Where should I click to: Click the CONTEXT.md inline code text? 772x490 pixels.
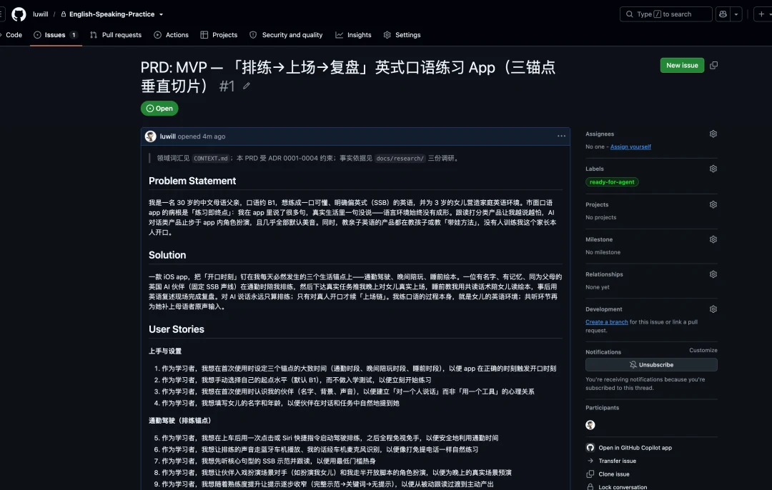[x=211, y=159]
